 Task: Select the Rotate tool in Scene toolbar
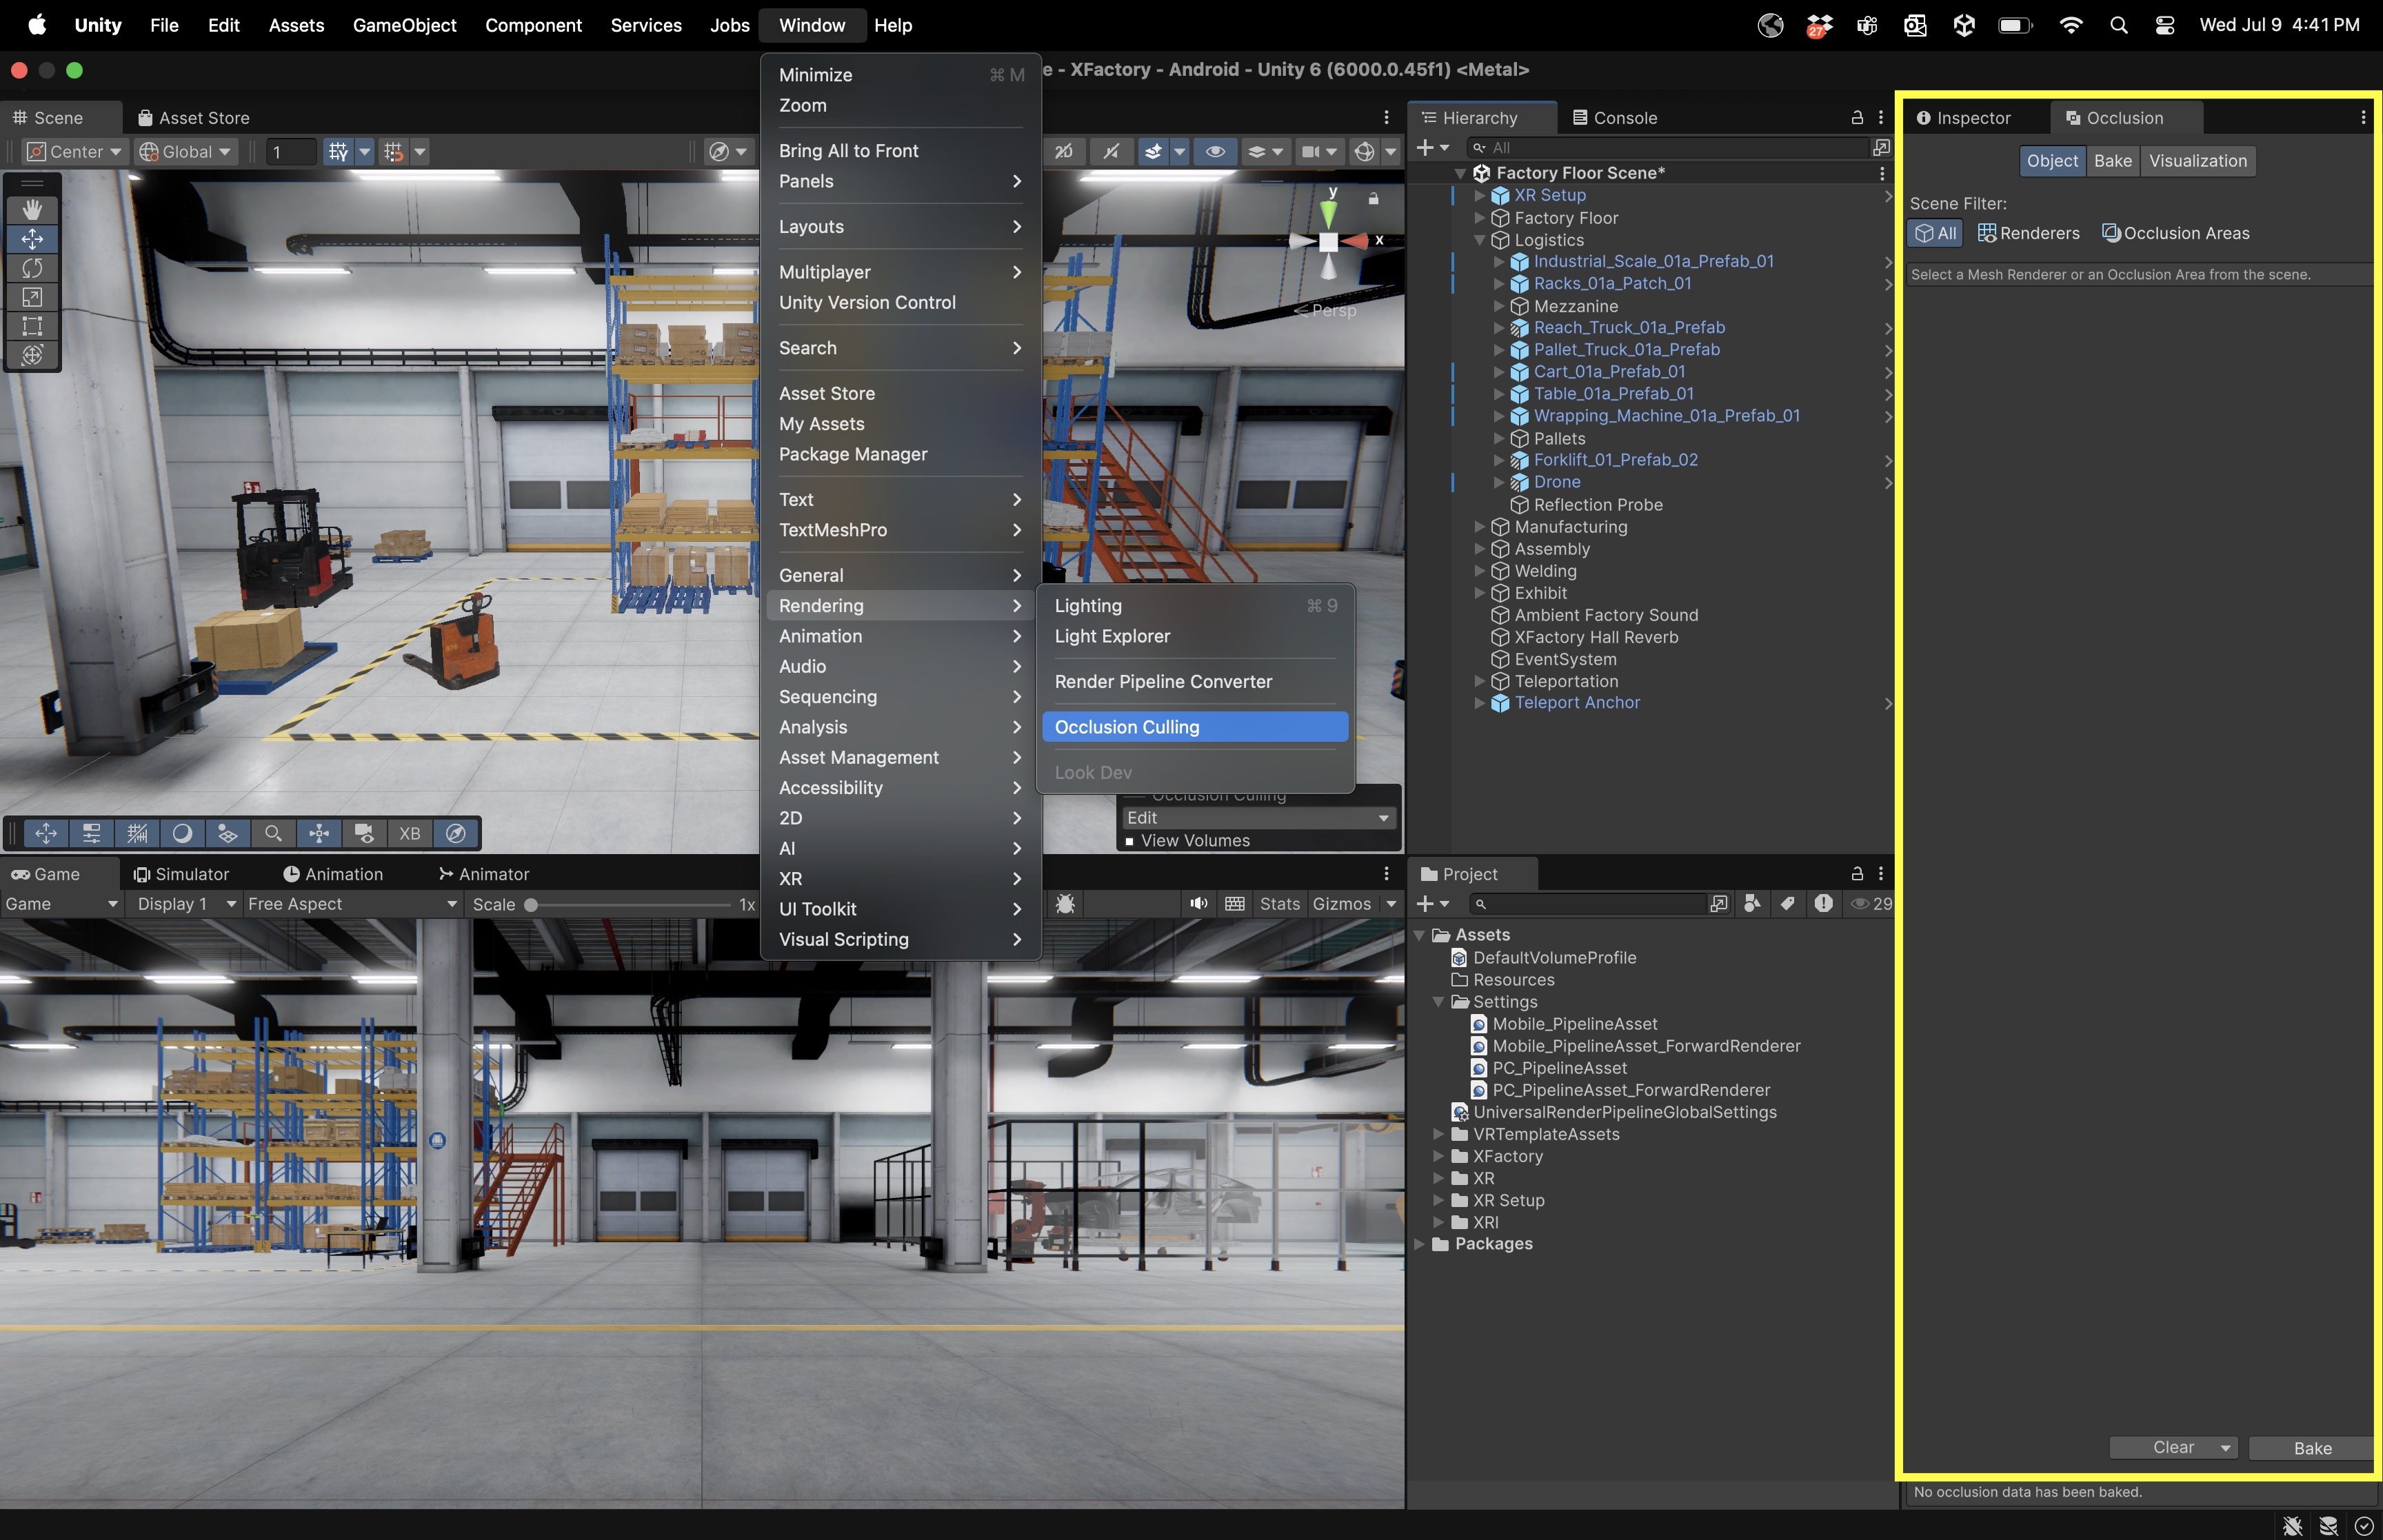point(32,268)
